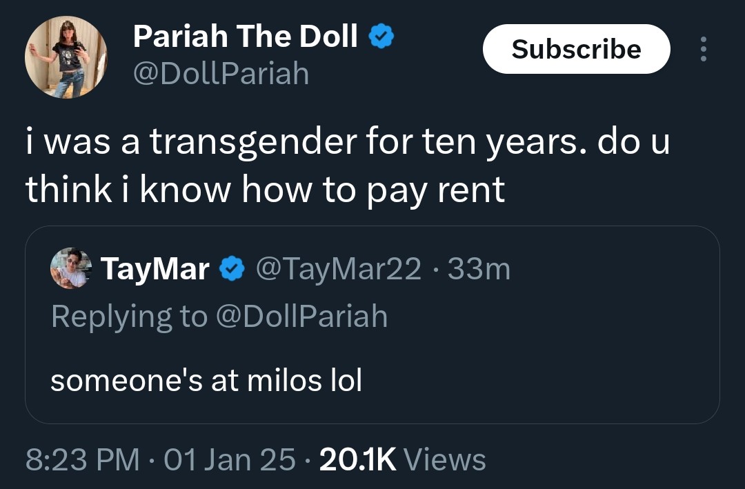Open Pariah The Doll's profile picture
The image size is (745, 489).
click(66, 57)
